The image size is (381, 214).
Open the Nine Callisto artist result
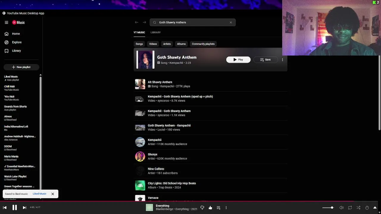pyautogui.click(x=210, y=171)
